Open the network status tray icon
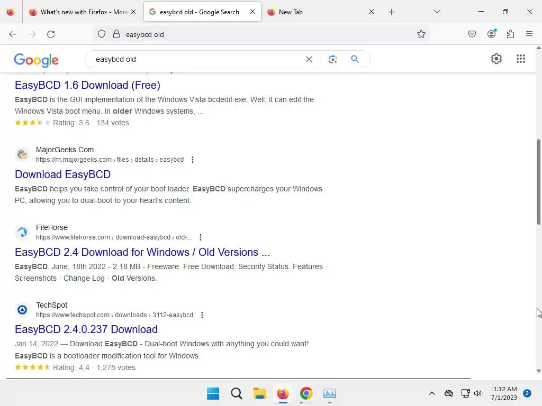 click(466, 393)
